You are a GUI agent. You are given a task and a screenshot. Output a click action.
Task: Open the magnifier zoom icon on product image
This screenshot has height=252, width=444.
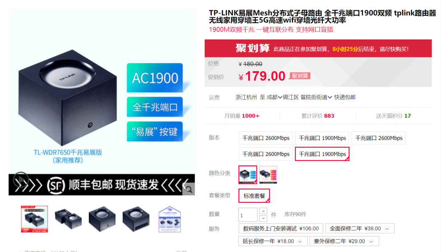pyautogui.click(x=189, y=189)
